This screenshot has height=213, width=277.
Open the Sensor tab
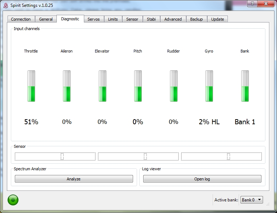click(x=132, y=19)
